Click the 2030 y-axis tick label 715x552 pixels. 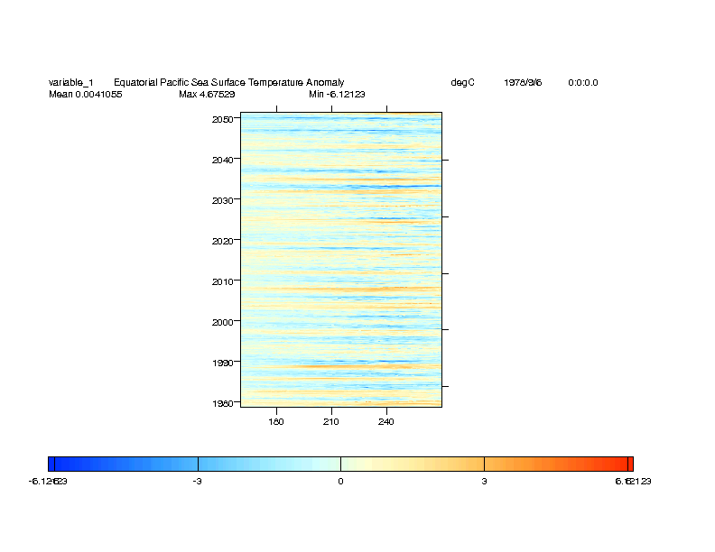click(x=222, y=200)
